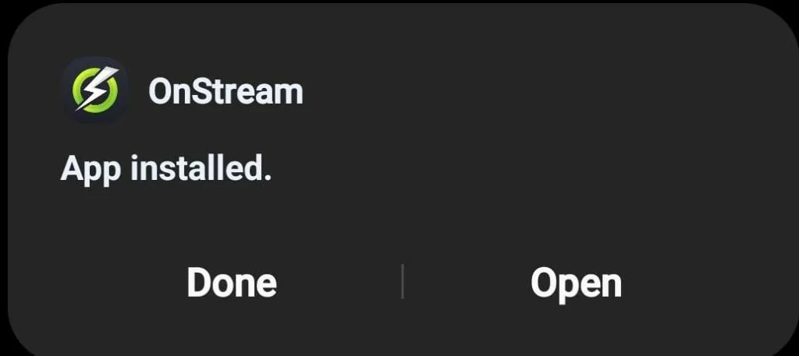Click the white lightning bolt logo
Screen dimensions: 799x356
click(97, 89)
